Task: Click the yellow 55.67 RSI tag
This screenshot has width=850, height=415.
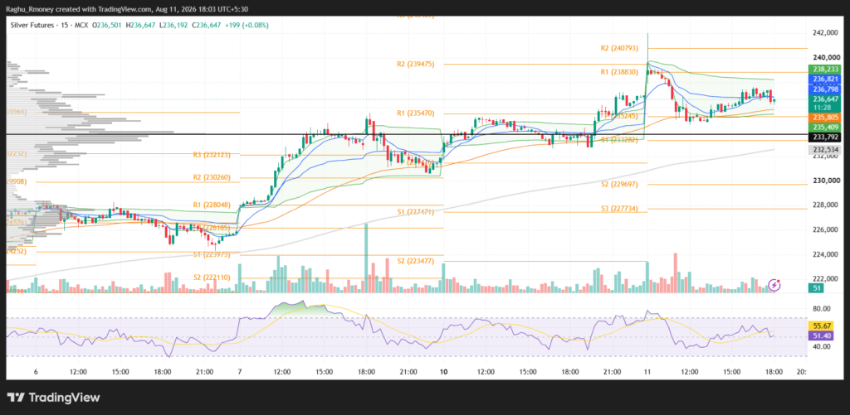Action: point(823,326)
